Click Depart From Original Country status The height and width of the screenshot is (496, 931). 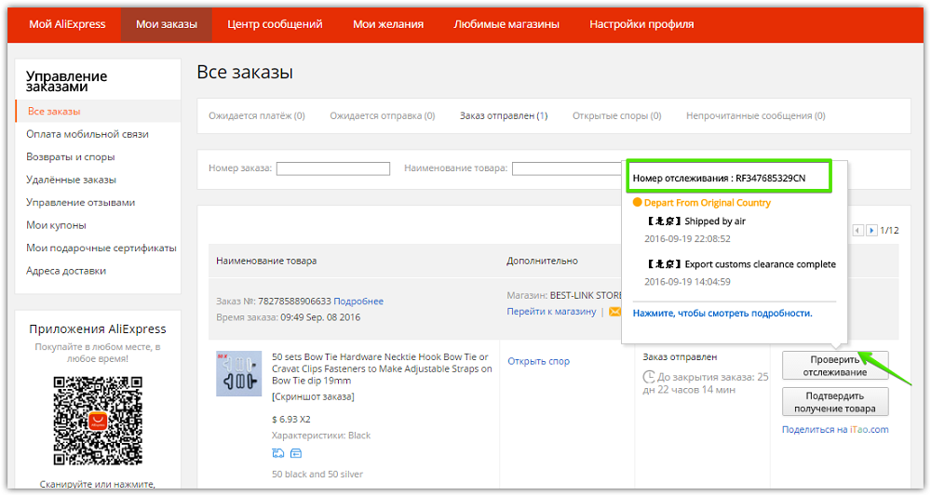[x=708, y=203]
